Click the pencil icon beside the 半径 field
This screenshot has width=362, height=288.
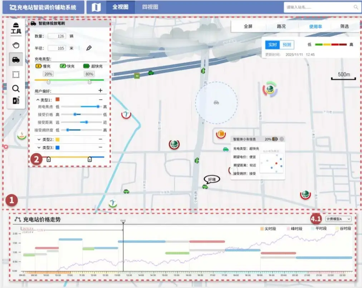pos(89,48)
